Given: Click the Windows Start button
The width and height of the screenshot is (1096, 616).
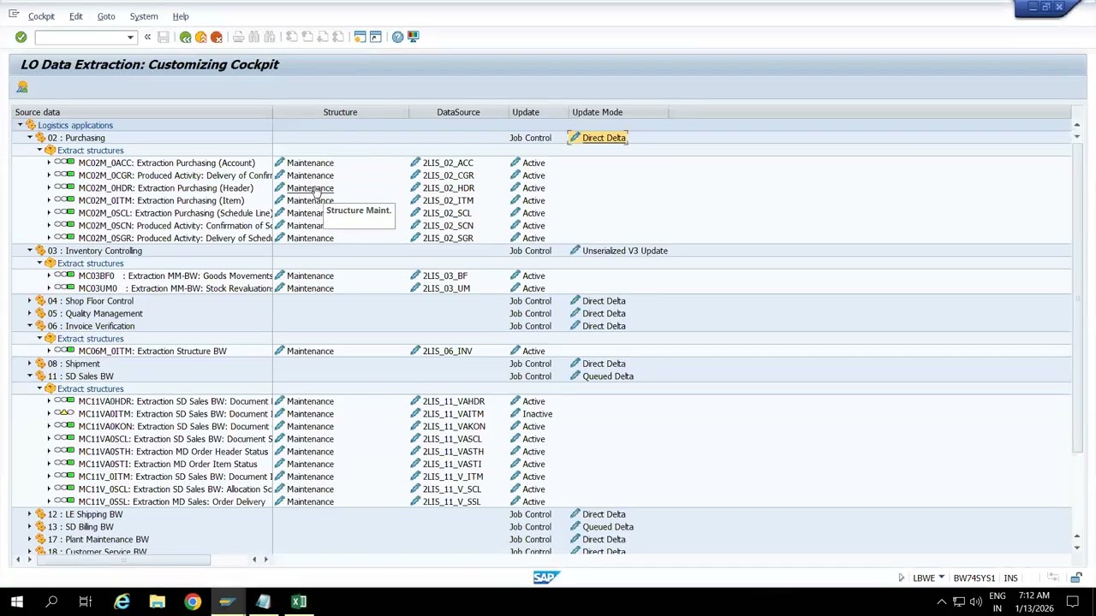Looking at the screenshot, I should point(16,601).
